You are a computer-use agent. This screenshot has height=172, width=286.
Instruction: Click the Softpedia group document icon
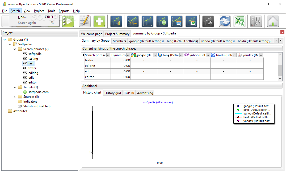[x=15, y=44]
